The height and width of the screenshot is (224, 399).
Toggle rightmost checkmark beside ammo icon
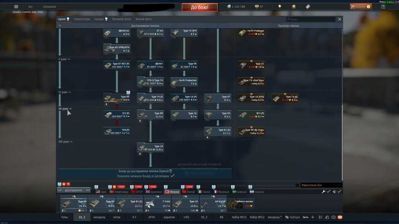point(339,192)
